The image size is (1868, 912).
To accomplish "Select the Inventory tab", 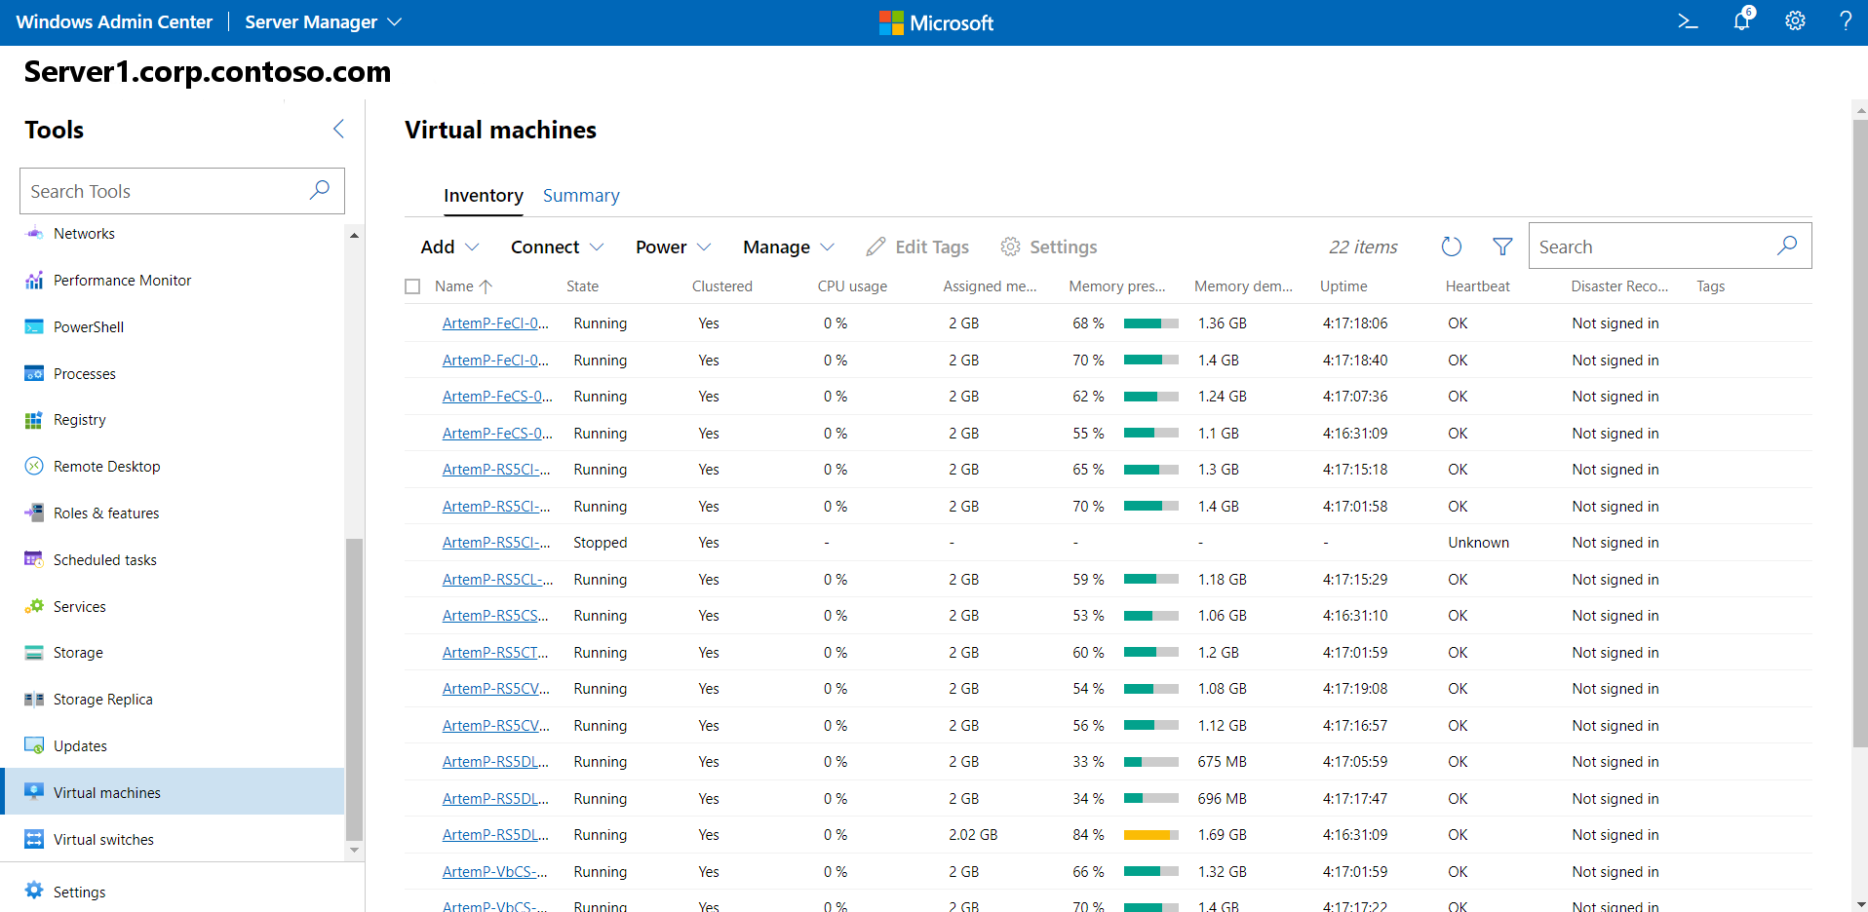I will 484,196.
